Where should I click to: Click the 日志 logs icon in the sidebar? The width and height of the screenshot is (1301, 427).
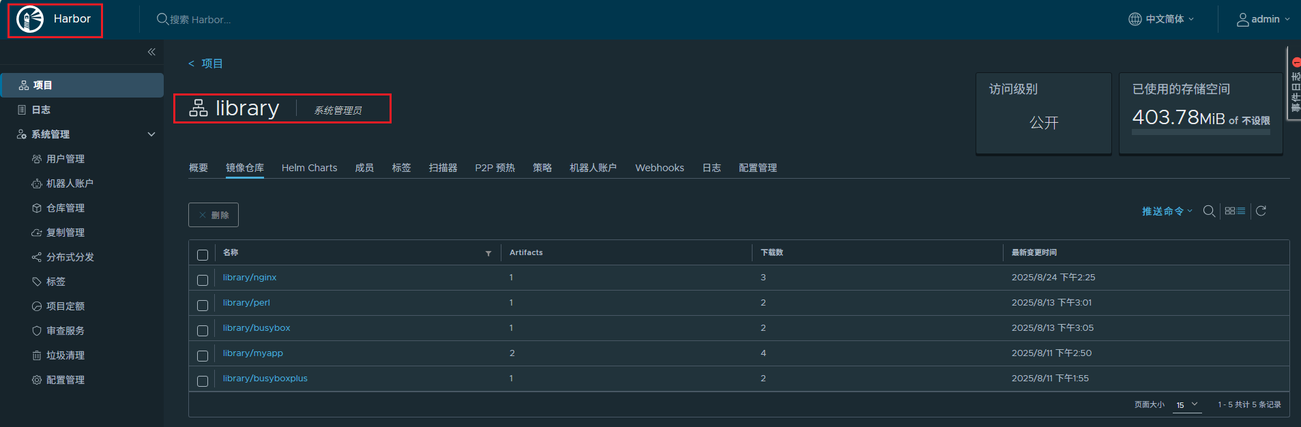tap(22, 110)
